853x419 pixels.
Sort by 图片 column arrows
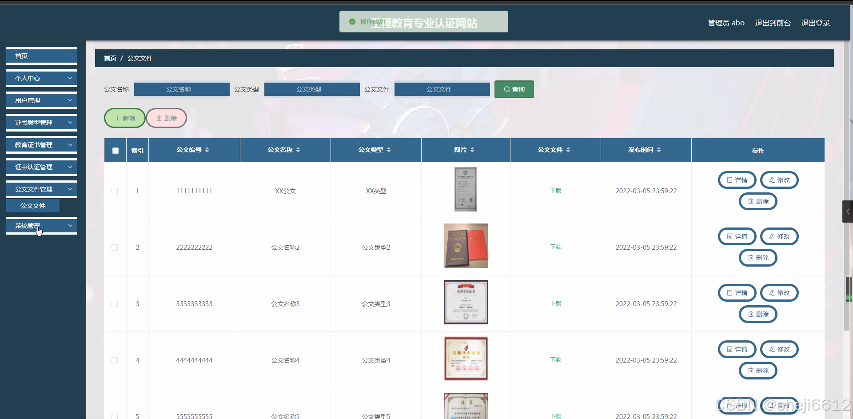[x=472, y=150]
